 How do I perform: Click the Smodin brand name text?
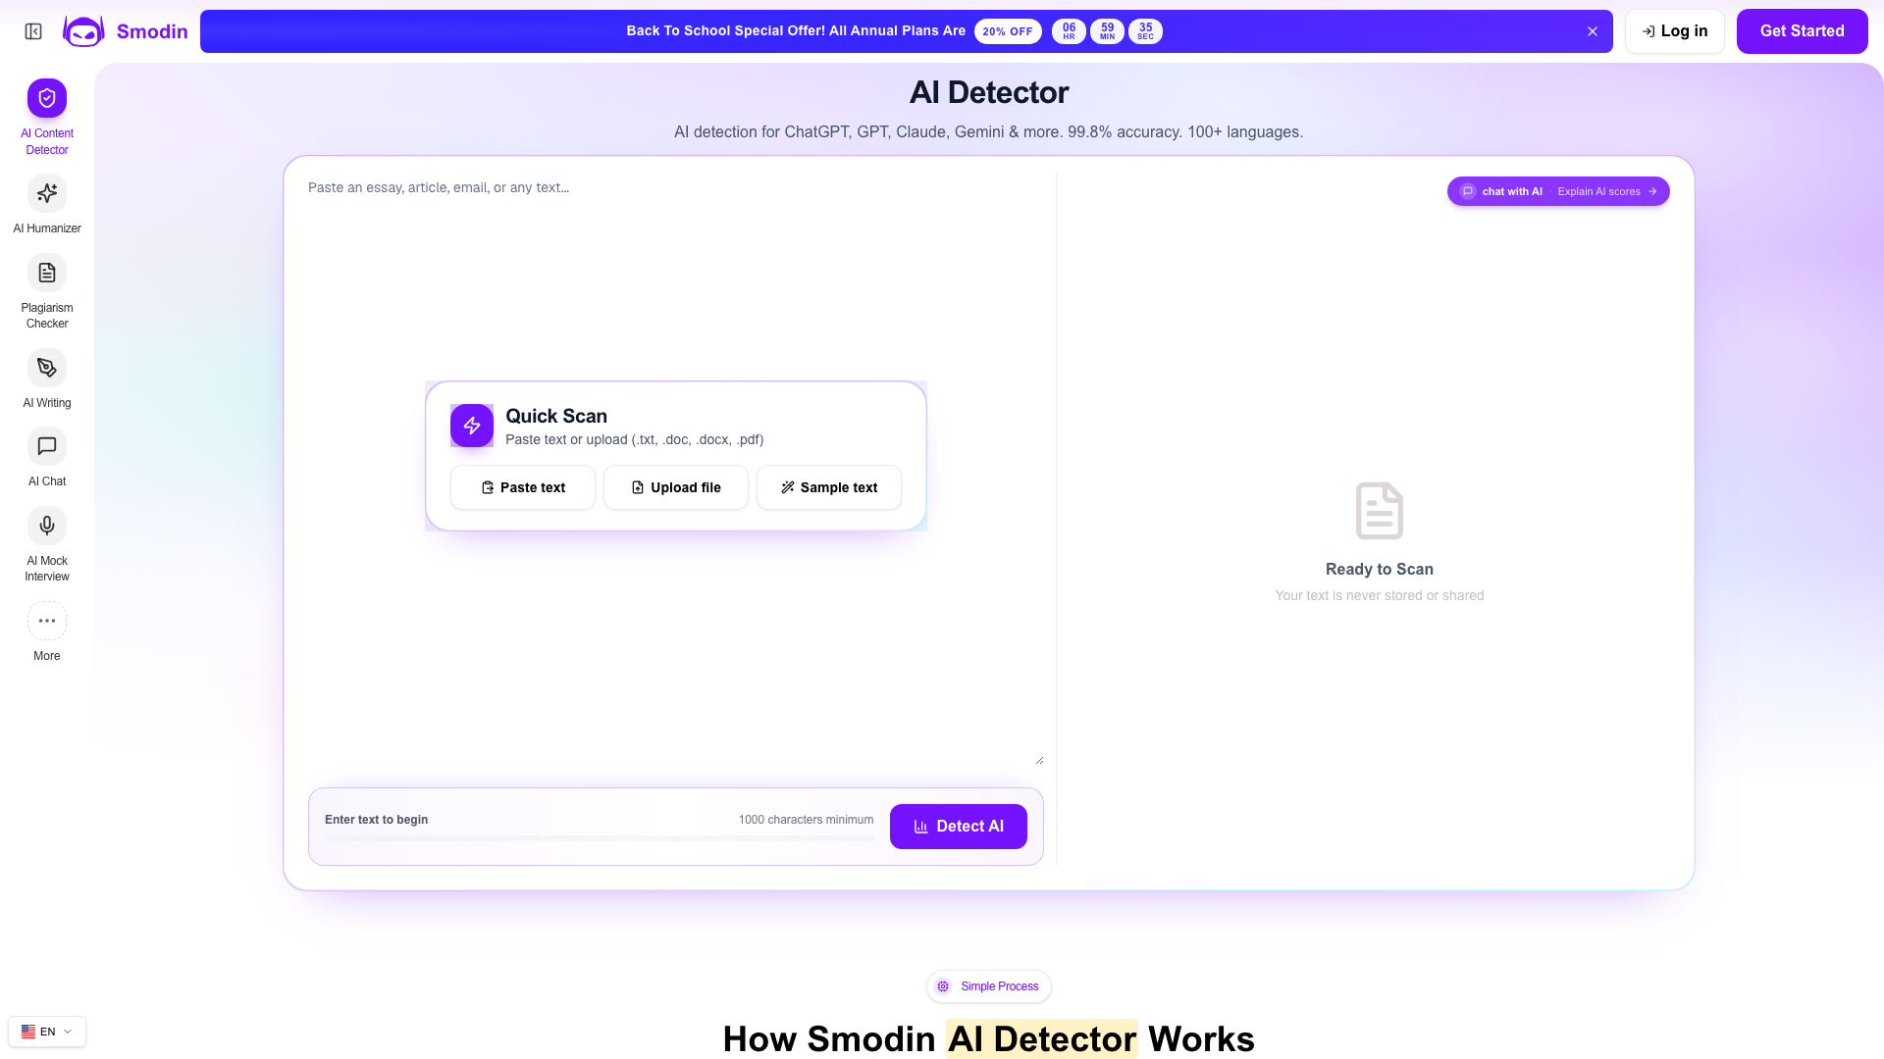[152, 31]
